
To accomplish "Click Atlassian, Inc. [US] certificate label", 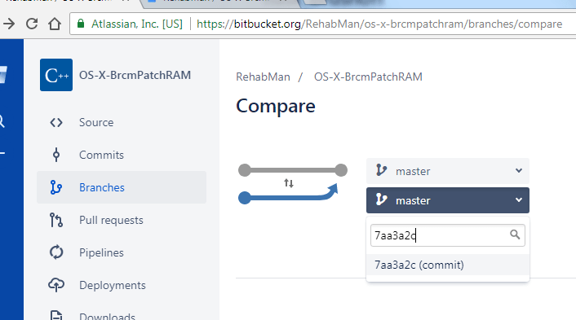I will [137, 24].
